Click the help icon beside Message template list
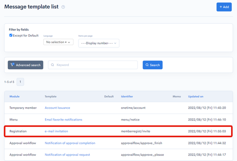This screenshot has height=161, width=237. [63, 7]
